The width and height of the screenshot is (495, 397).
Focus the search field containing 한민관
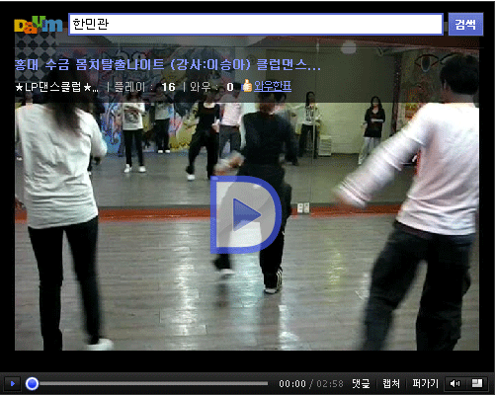256,24
